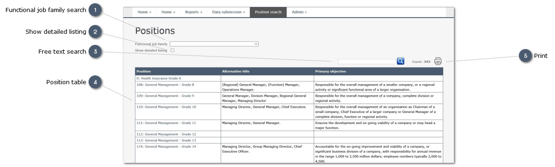Screen dimensions: 555x167
Task: Click objective mentioning 'management of a smaller company'
Action: pyautogui.click(x=375, y=87)
